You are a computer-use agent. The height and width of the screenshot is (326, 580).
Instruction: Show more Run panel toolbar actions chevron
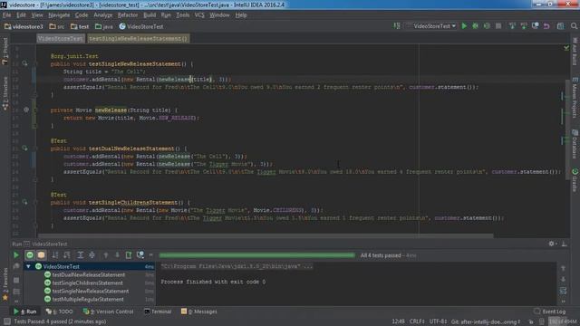tap(151, 255)
